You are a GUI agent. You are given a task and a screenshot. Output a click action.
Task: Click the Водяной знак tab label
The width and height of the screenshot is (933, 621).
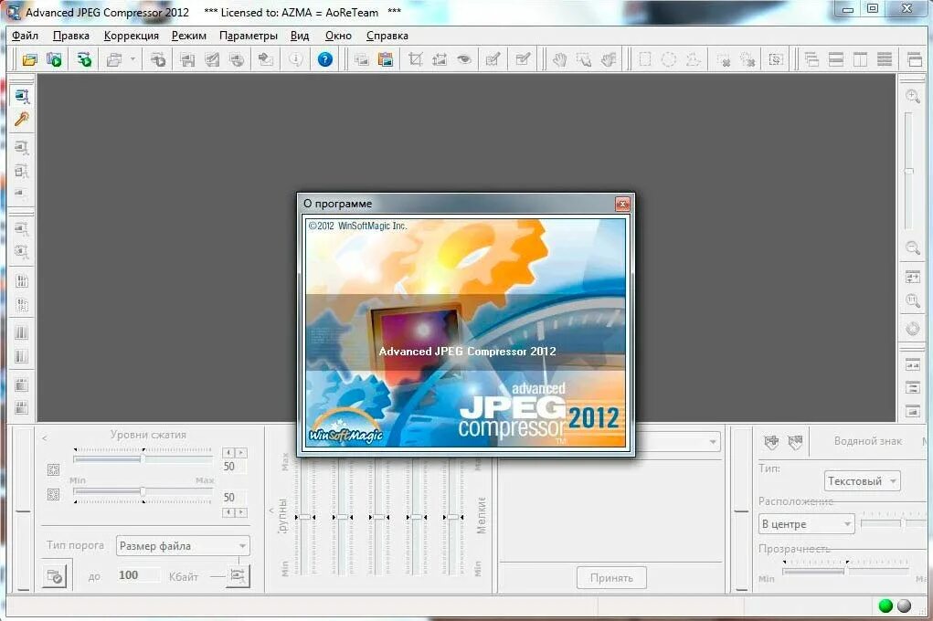coord(867,441)
